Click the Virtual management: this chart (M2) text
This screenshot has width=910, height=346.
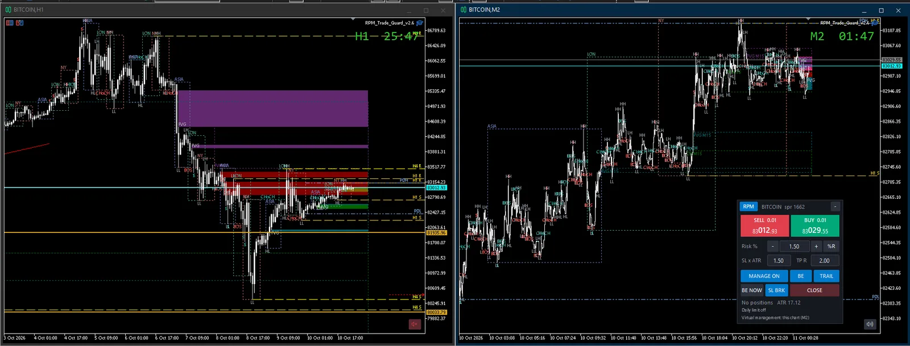coord(775,318)
